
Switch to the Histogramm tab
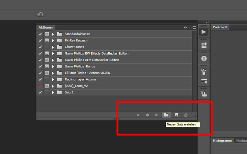[x=222, y=141]
